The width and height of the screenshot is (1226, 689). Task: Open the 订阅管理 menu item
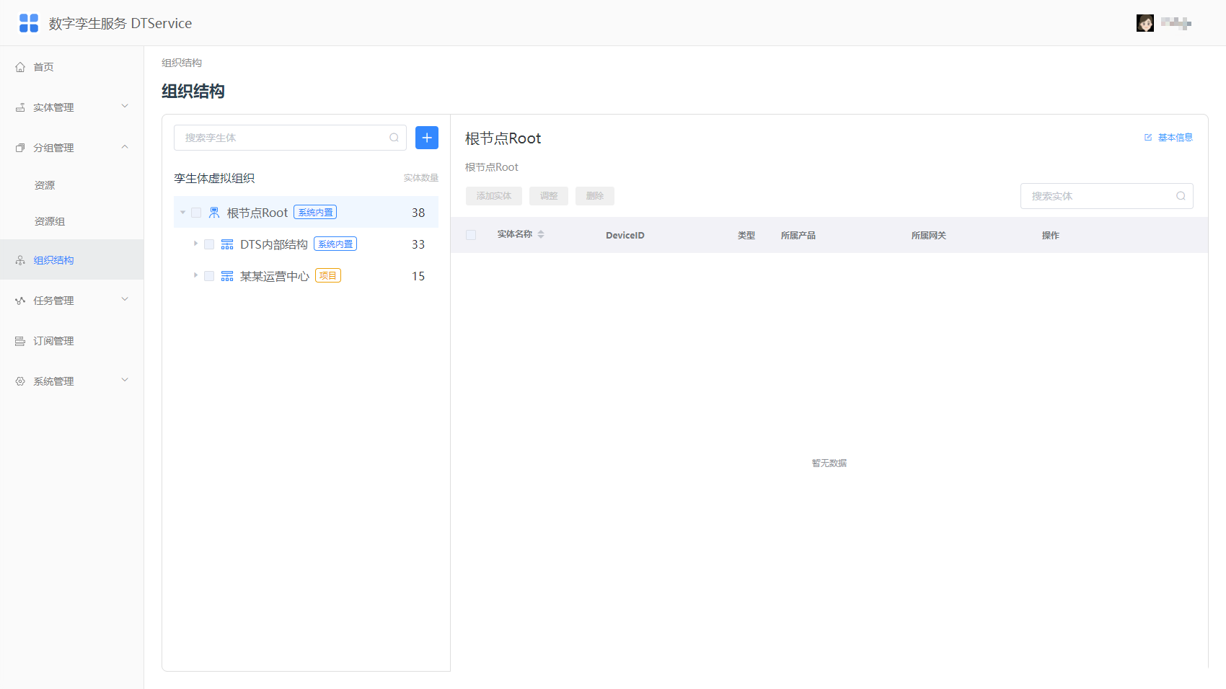(71, 341)
